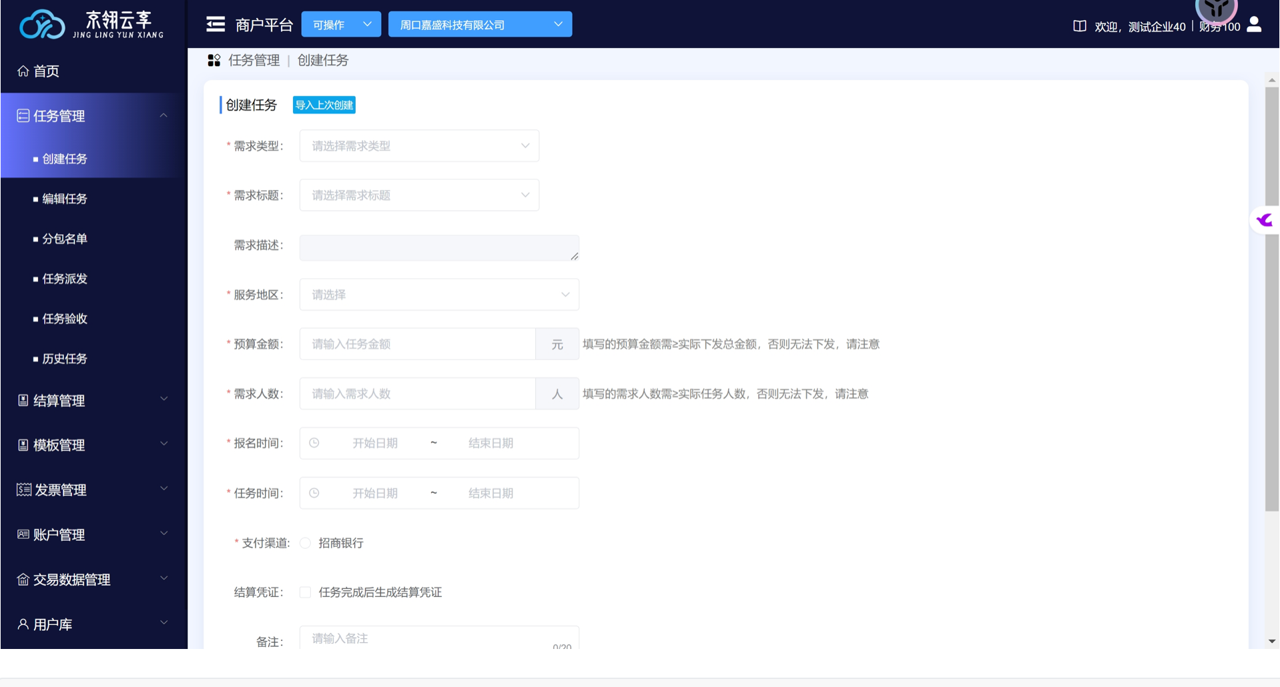This screenshot has height=687, width=1280.
Task: Click the clock icon in 报名时间 field
Action: click(314, 443)
